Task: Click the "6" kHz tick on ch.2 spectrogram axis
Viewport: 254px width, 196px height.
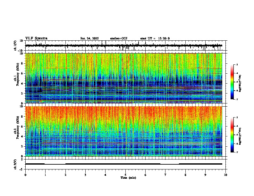Action: [22, 127]
